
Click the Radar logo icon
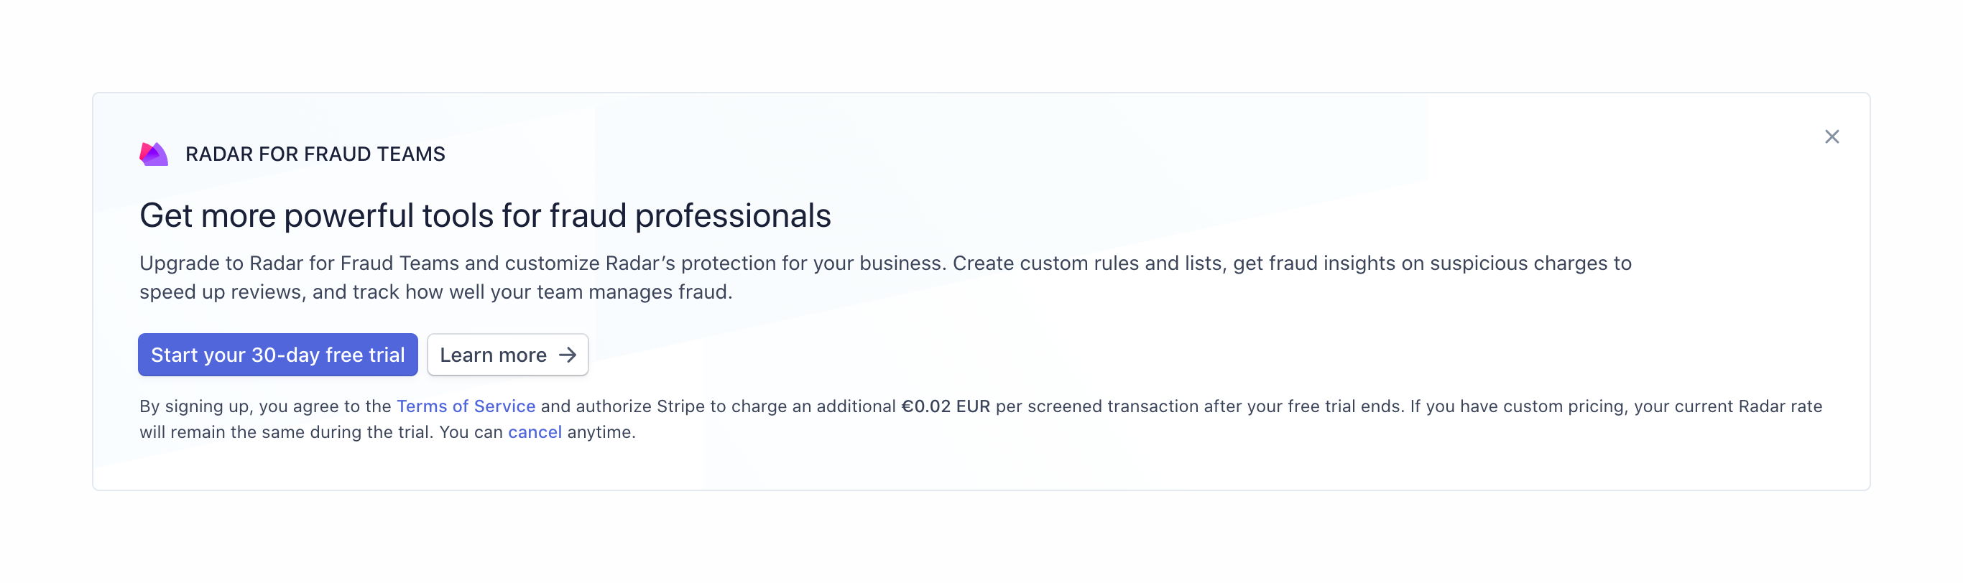pyautogui.click(x=153, y=154)
